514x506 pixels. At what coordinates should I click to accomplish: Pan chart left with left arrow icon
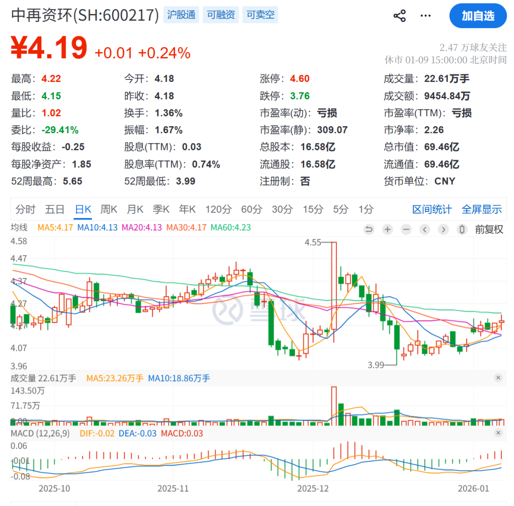424,229
